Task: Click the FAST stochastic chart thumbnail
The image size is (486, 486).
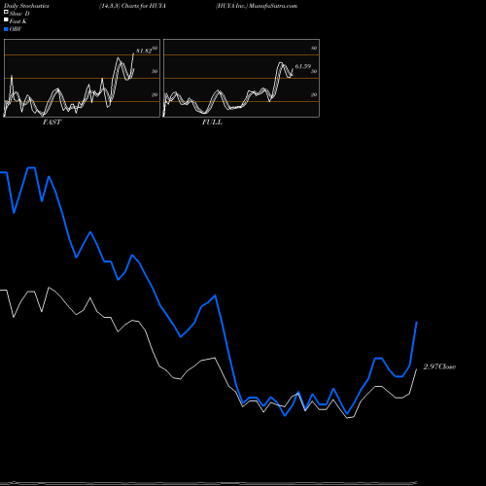Action: click(x=82, y=78)
